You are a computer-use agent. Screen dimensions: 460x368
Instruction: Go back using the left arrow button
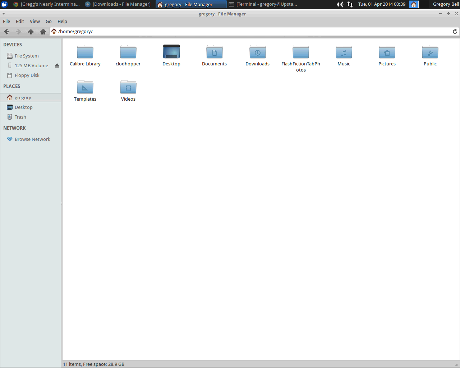coord(6,32)
